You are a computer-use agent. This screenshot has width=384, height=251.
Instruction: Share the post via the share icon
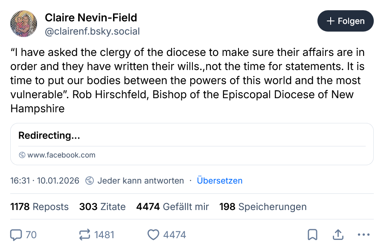pyautogui.click(x=338, y=235)
